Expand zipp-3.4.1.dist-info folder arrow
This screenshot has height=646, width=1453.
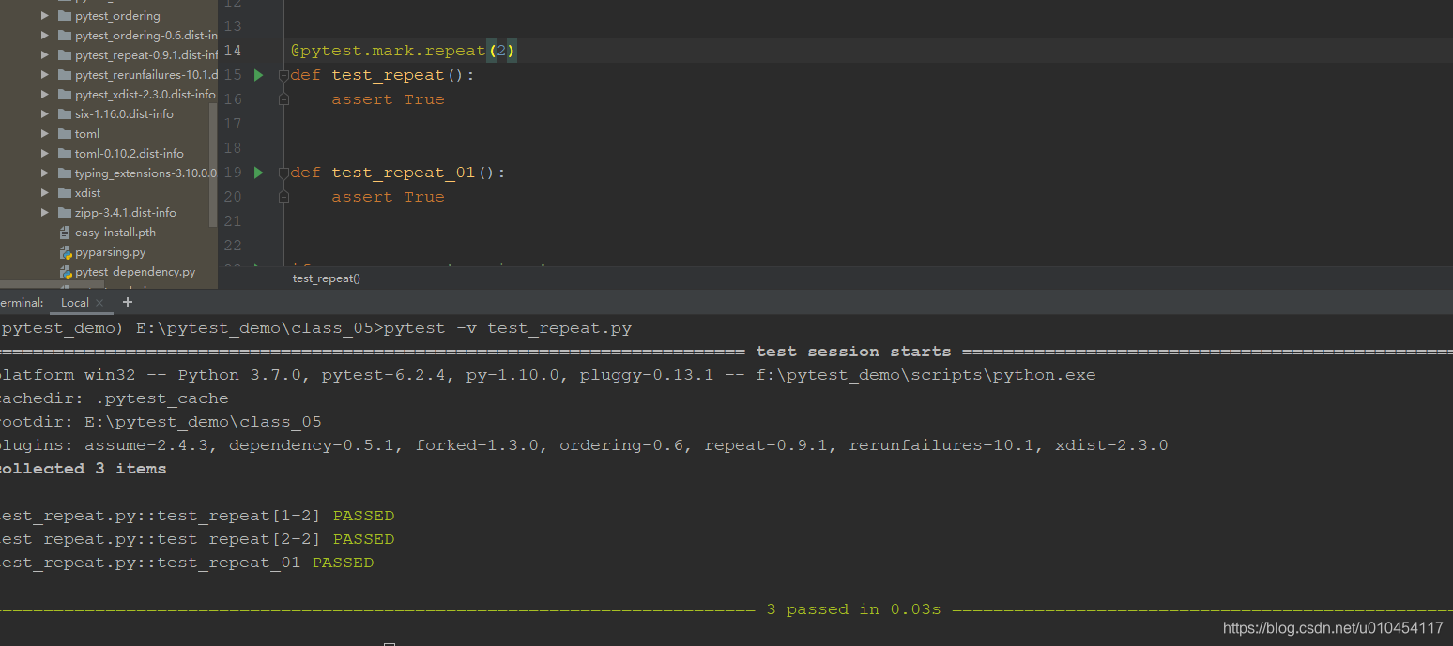coord(44,213)
